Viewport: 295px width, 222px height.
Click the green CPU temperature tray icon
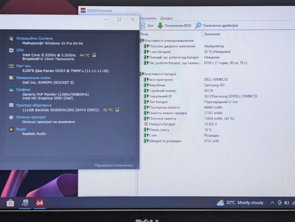coord(94,55)
